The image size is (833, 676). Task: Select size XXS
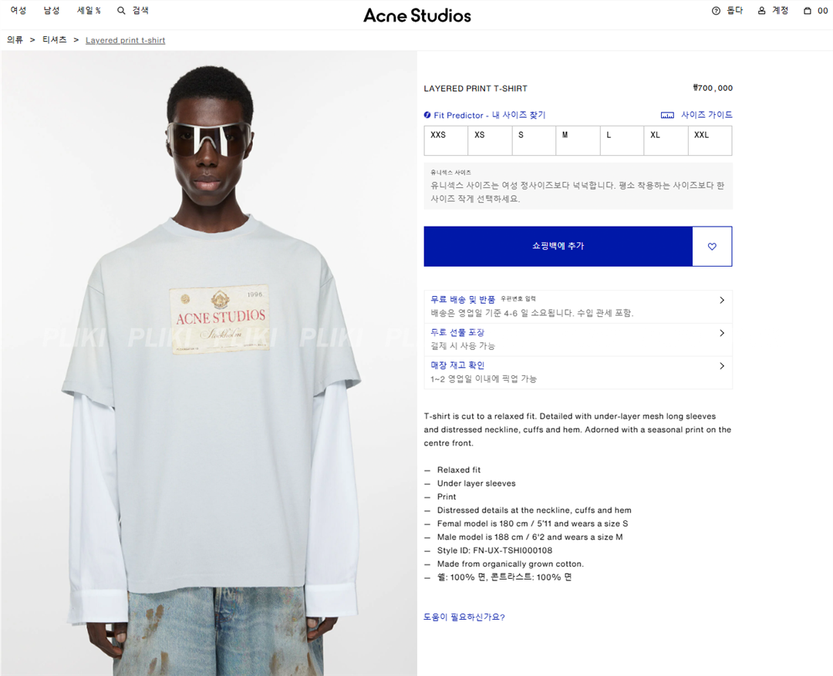click(x=446, y=141)
